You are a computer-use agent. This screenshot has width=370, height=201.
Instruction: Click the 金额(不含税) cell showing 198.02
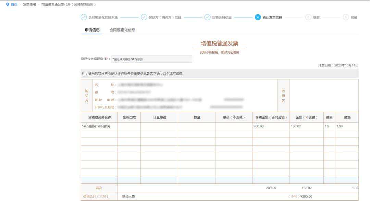(x=306, y=126)
